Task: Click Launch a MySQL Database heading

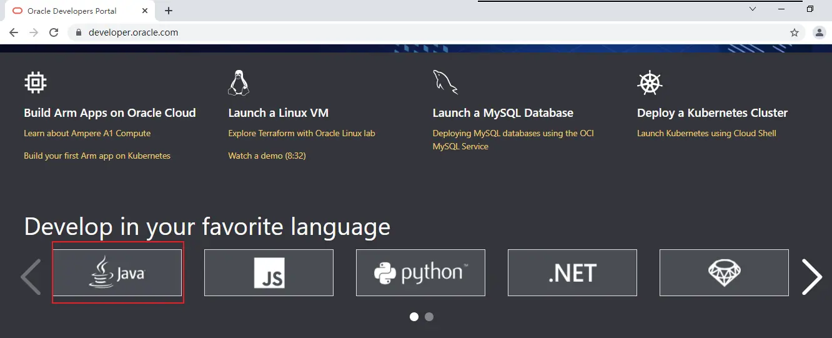Action: tap(503, 113)
